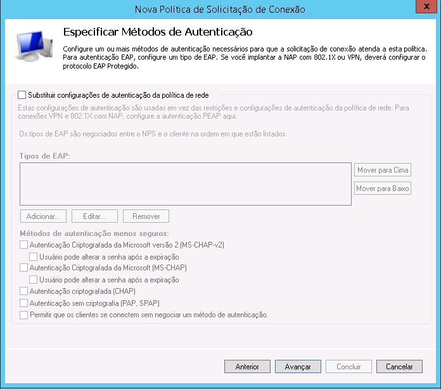Viewport: 441px width, 389px height.
Task: Check Permitir que os clientes se conectem option
Action: [x=23, y=315]
